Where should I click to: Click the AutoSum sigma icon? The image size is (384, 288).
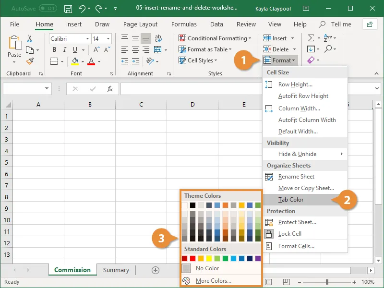[x=311, y=38]
